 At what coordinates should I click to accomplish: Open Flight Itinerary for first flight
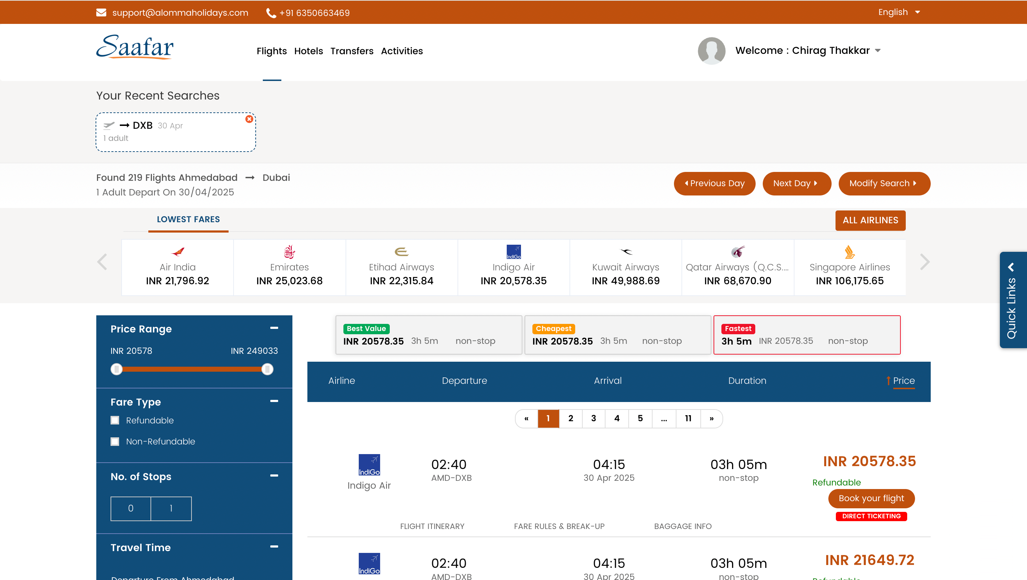pos(432,526)
